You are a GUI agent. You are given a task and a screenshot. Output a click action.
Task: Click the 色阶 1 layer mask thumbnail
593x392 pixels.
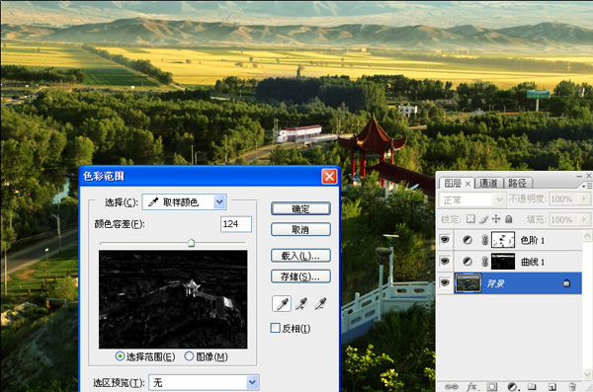pyautogui.click(x=503, y=240)
